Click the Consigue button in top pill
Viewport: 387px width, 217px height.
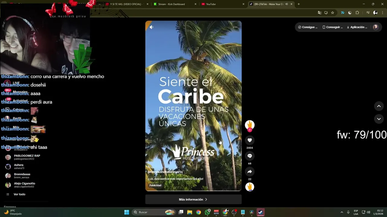[x=308, y=27]
